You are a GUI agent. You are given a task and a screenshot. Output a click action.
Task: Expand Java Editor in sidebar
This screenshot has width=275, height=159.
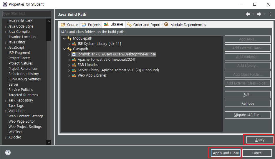pos(5,43)
